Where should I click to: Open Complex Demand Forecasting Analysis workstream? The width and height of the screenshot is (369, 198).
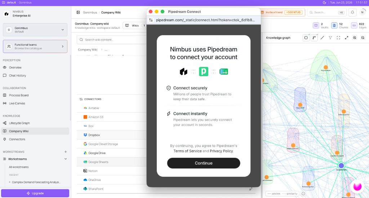(x=36, y=182)
